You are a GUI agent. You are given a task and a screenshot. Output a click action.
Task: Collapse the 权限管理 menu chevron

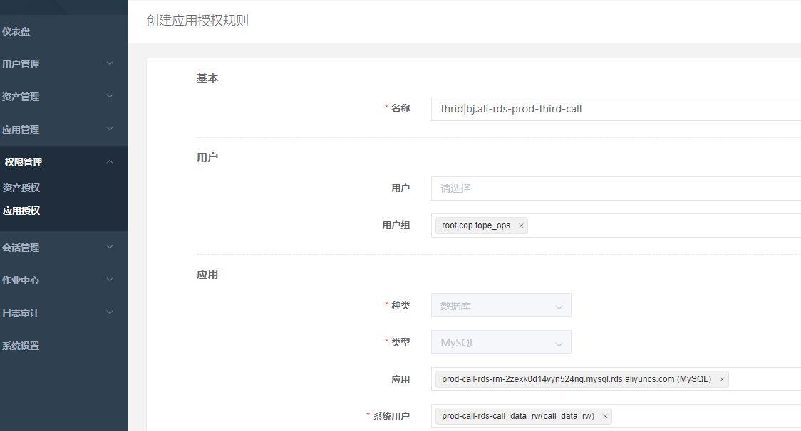click(110, 161)
